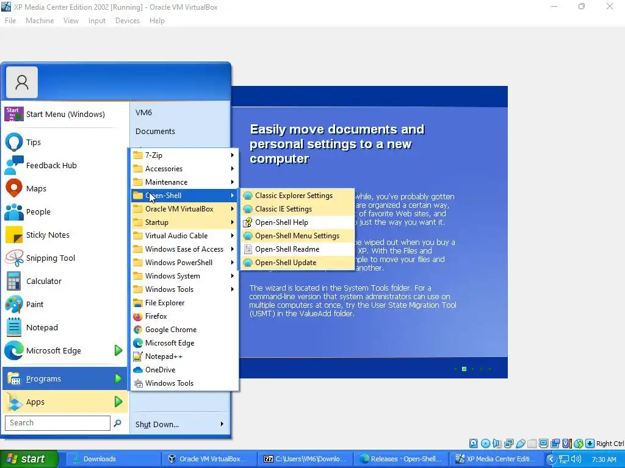Open VM6 user folder link
This screenshot has width=625, height=468.
[x=143, y=113]
